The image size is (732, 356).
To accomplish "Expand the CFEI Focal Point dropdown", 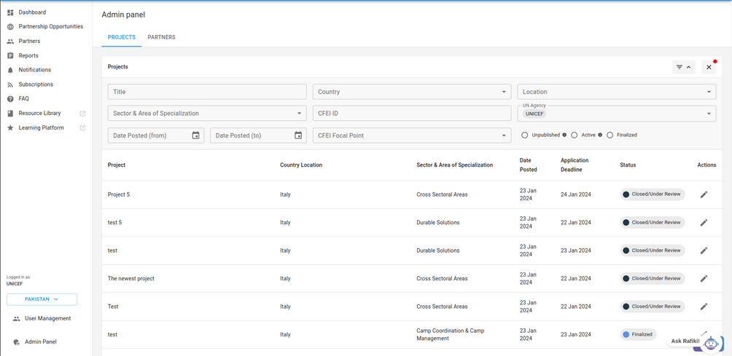I will 411,135.
